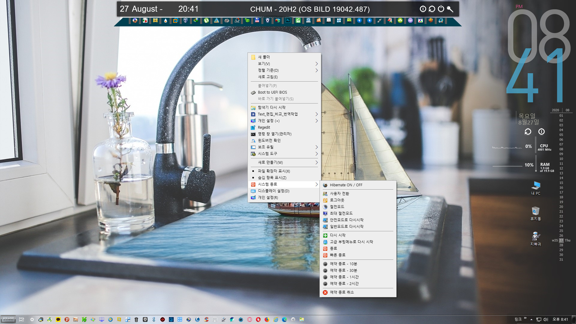Viewport: 576px width, 324px height.
Task: Launch Firefox from the taskbar
Action: 267,319
